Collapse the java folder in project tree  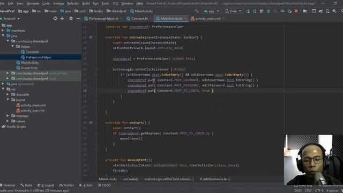3,36
